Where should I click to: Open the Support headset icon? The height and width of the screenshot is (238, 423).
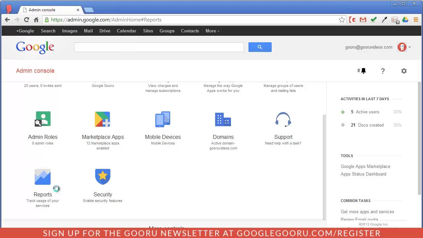click(283, 119)
